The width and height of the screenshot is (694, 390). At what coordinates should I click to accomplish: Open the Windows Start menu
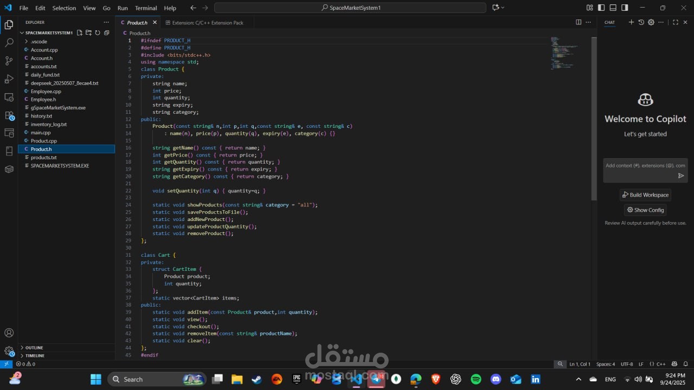(x=96, y=379)
